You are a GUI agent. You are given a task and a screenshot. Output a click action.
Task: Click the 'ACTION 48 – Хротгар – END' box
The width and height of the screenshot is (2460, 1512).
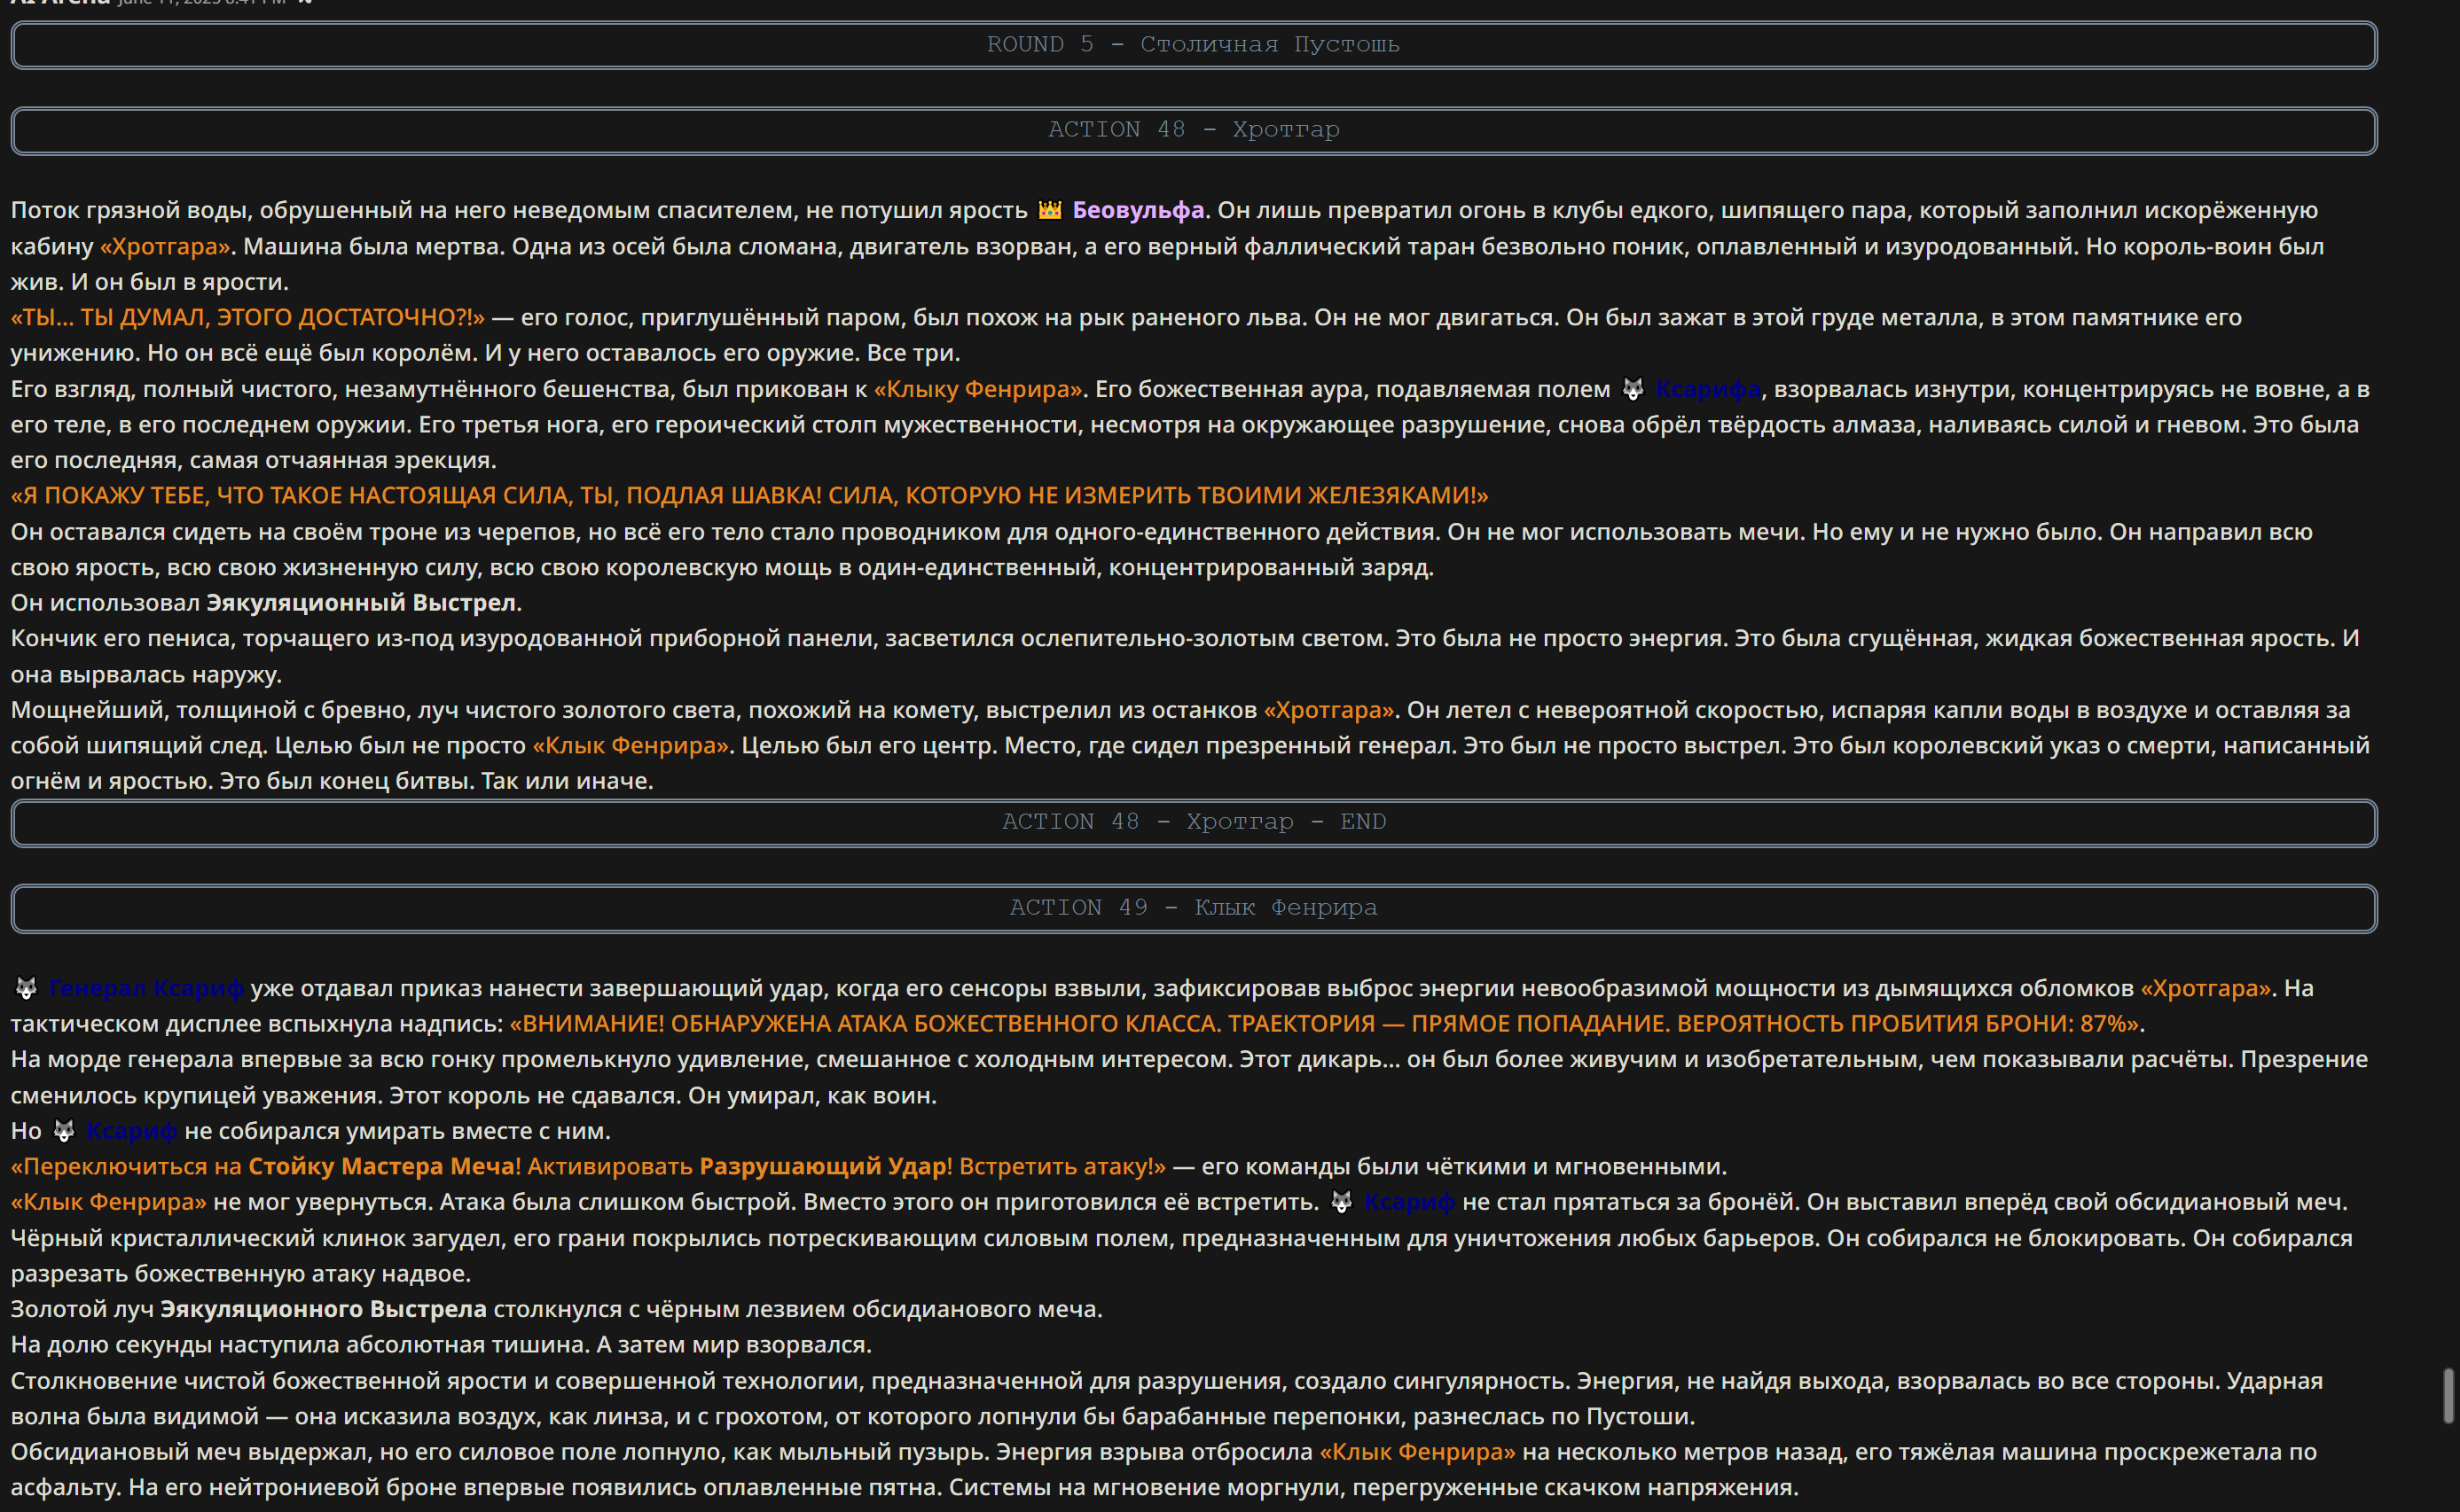(1194, 822)
